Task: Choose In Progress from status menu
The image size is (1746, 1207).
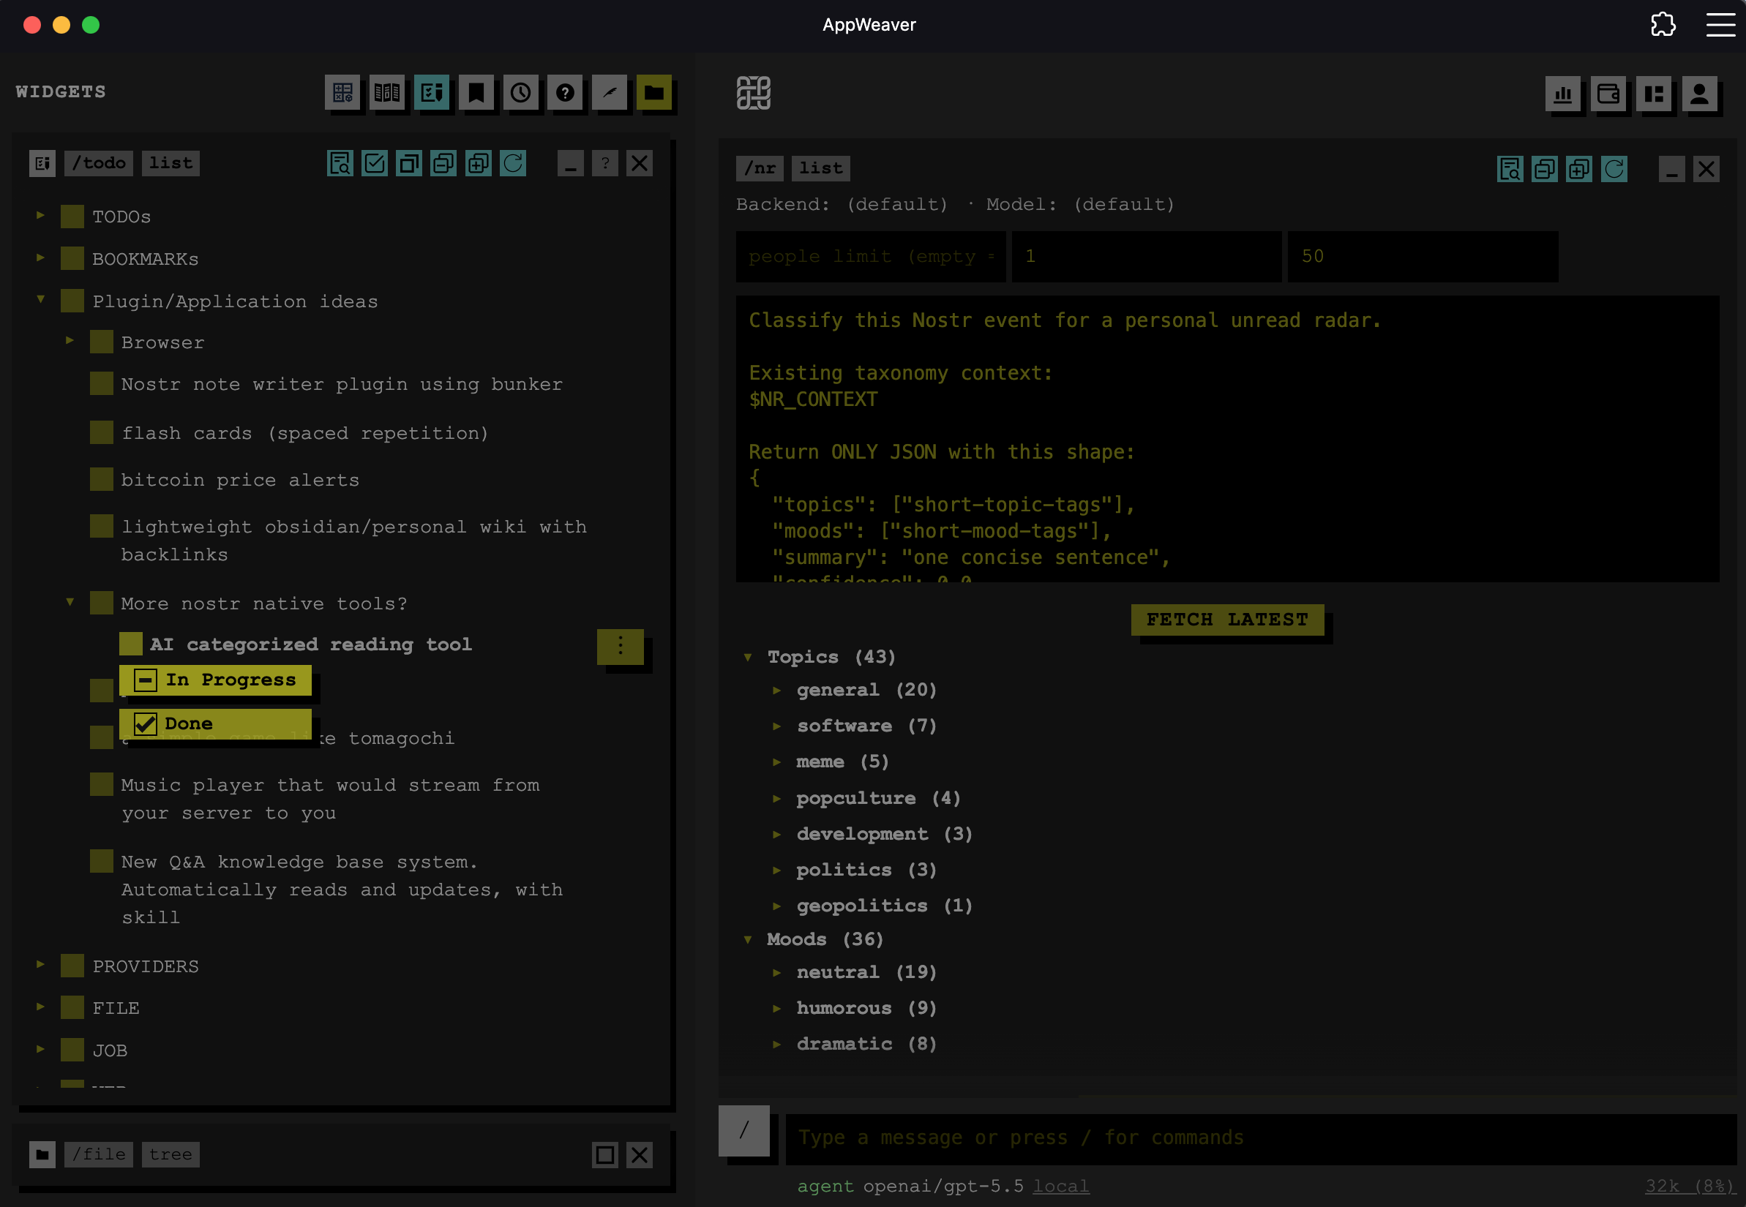Action: pyautogui.click(x=216, y=680)
